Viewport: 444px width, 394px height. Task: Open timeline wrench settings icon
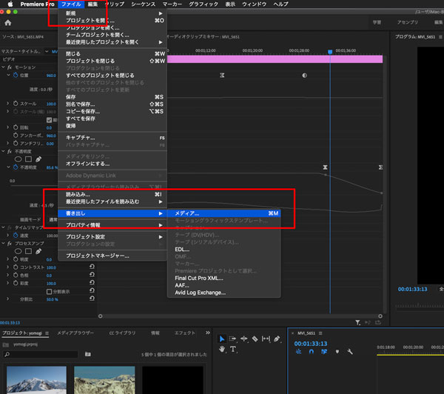[350, 352]
